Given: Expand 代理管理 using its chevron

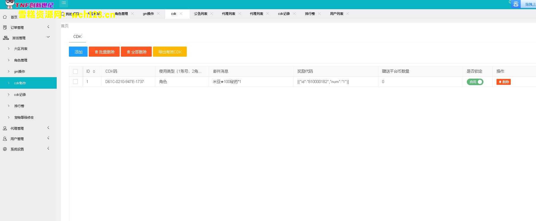Looking at the screenshot, I should (48, 128).
